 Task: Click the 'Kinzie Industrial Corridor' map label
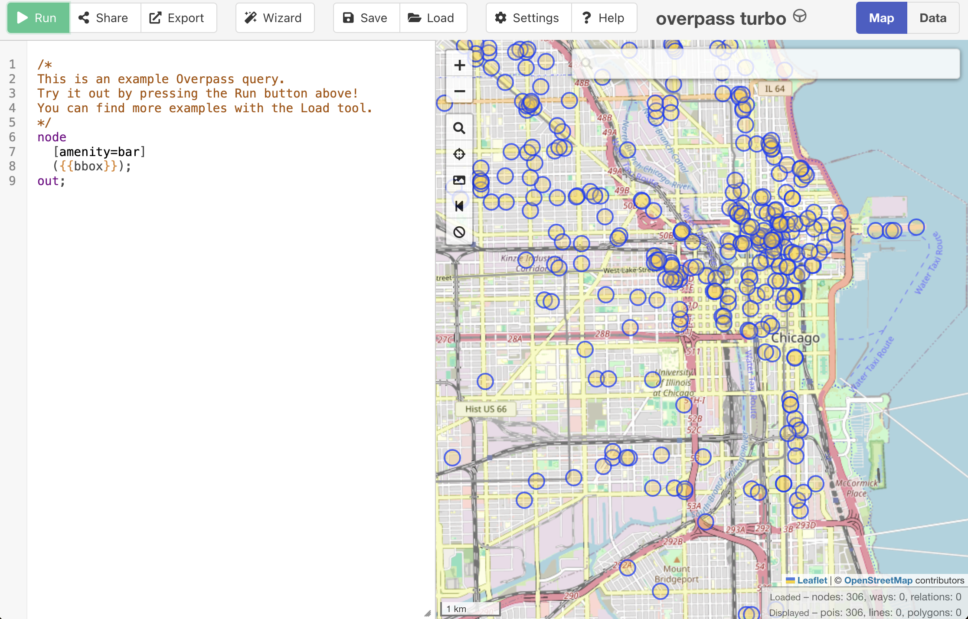point(532,263)
